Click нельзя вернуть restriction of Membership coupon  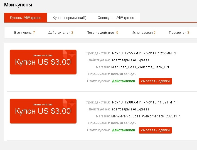pos(124,123)
